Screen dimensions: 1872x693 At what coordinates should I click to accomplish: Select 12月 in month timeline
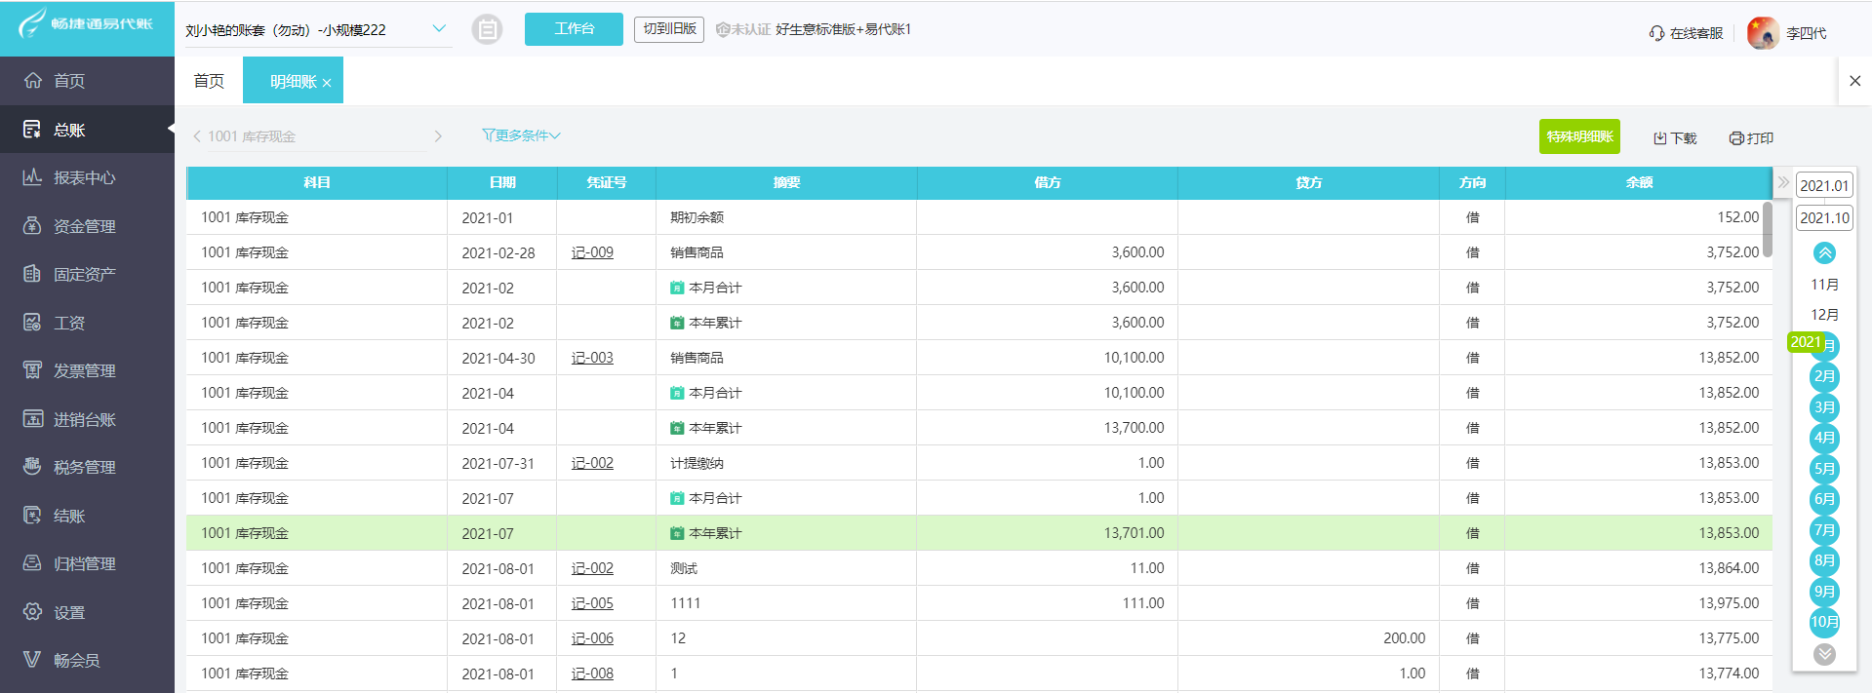coord(1824,315)
